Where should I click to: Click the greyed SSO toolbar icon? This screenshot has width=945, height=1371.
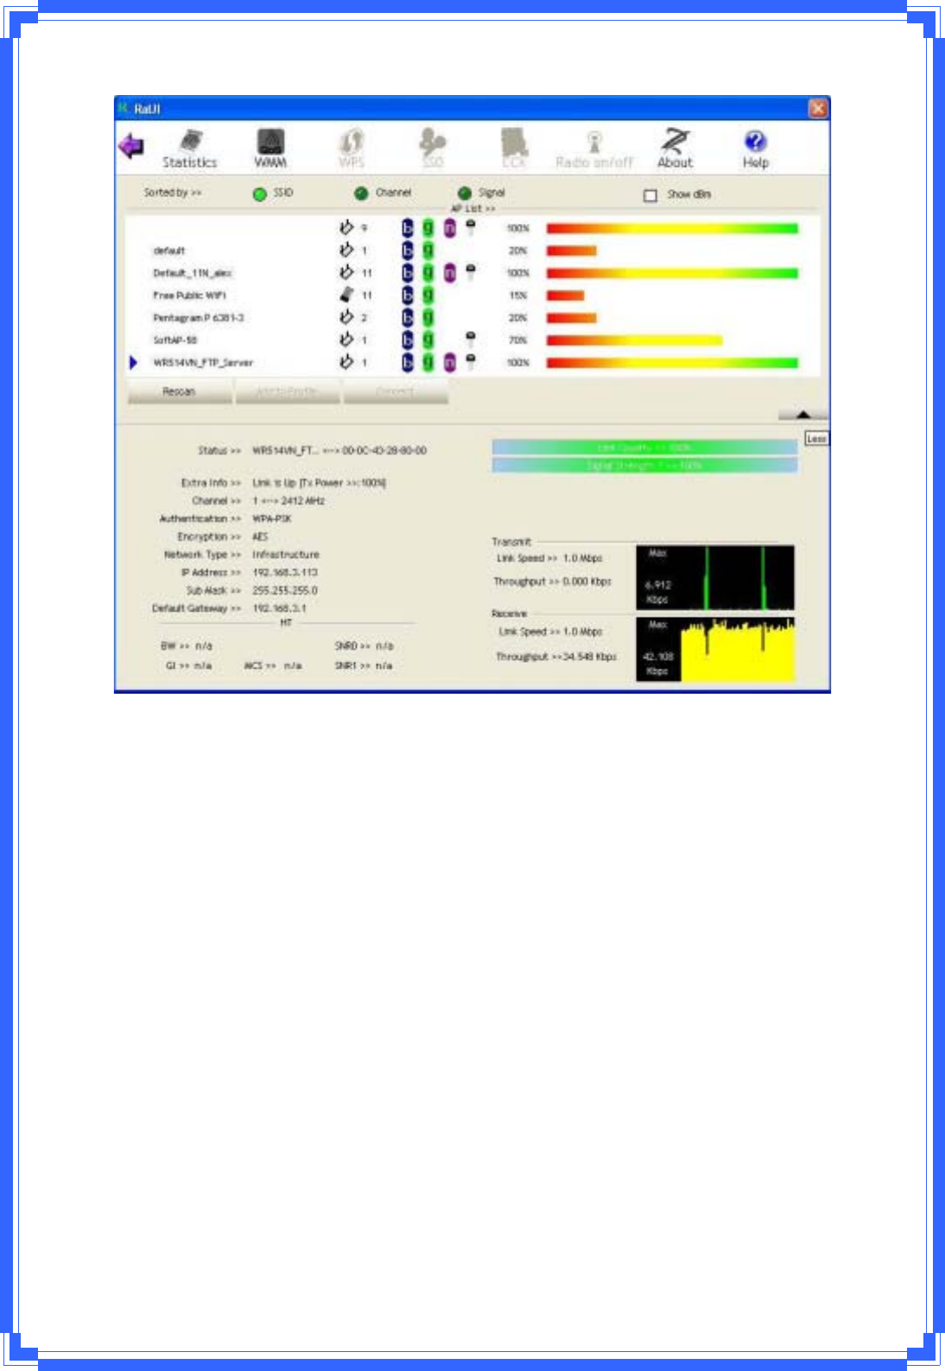pos(432,149)
